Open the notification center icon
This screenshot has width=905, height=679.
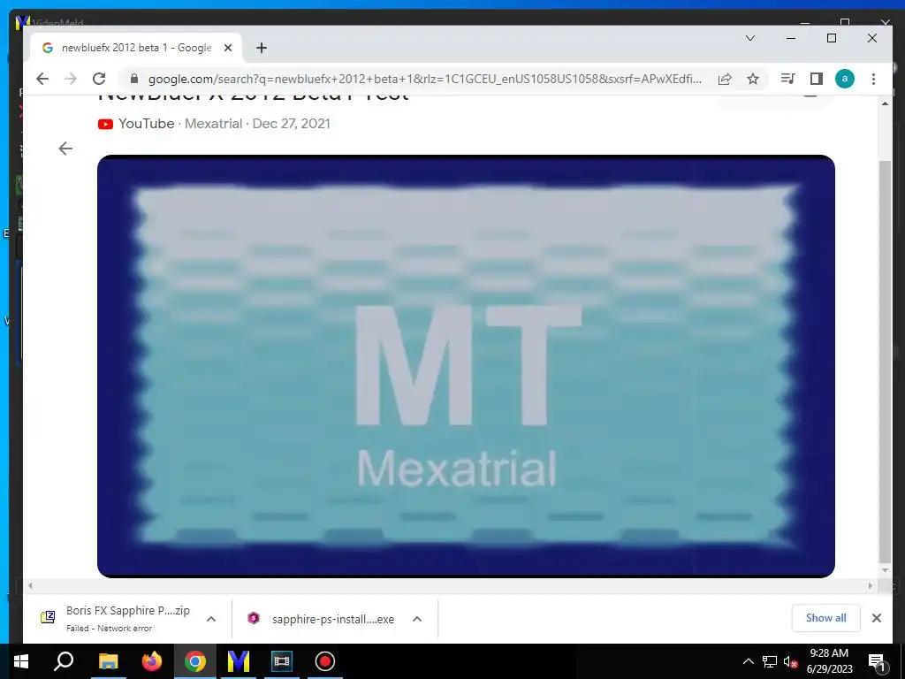pos(877,661)
